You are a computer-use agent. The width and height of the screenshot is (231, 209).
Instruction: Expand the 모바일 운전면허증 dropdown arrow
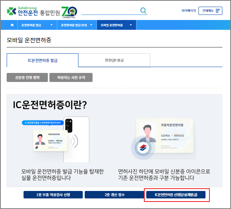point(131,25)
